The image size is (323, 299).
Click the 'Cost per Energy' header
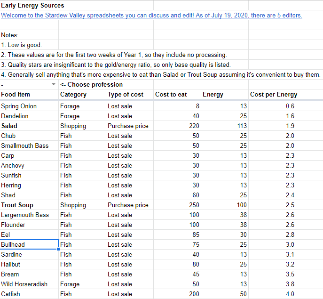tap(274, 94)
